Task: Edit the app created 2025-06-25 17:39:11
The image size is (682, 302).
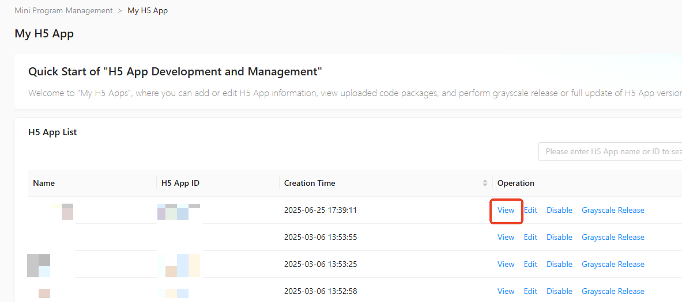Action: click(530, 210)
